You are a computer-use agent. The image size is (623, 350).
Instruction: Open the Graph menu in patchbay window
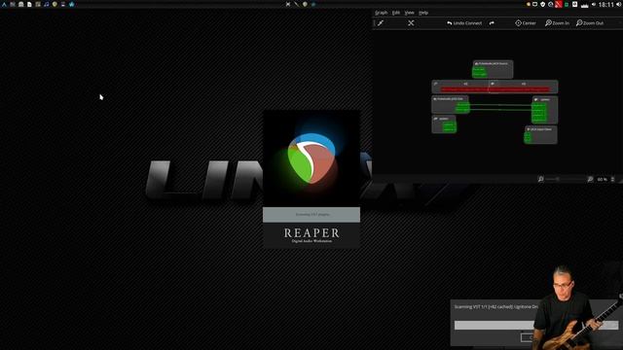tap(381, 13)
